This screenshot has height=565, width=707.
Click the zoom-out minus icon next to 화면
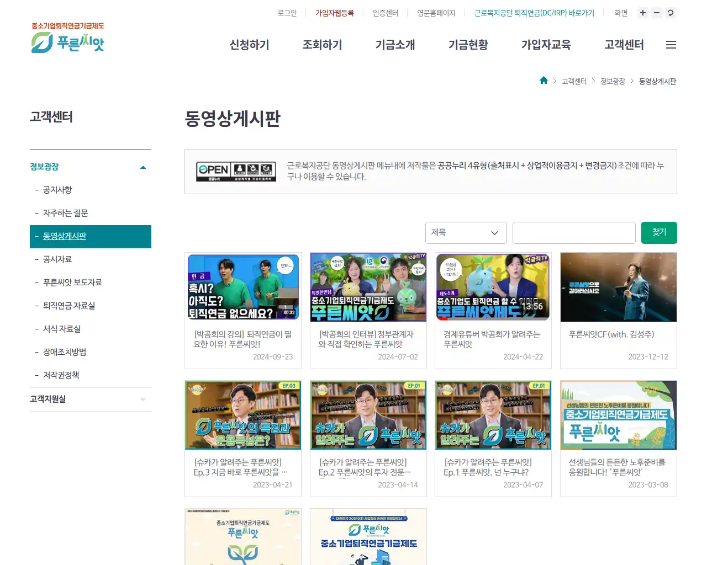[657, 13]
